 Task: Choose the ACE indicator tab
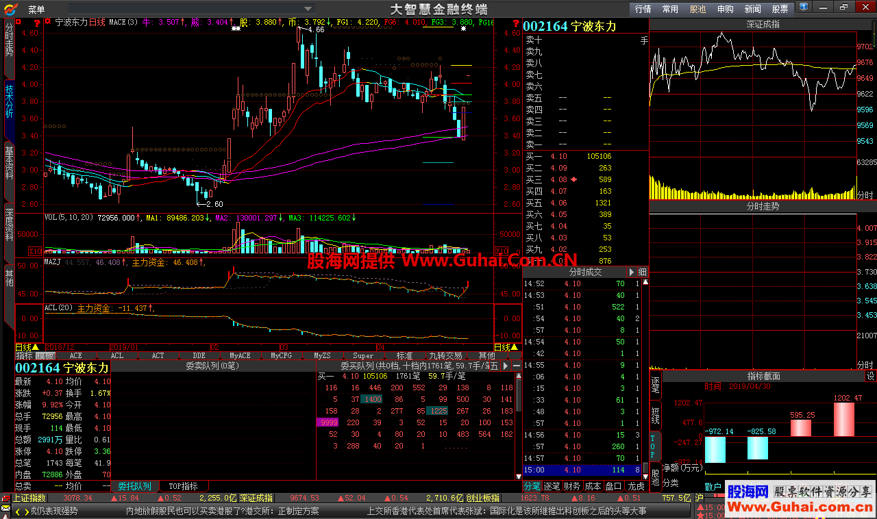click(x=75, y=356)
